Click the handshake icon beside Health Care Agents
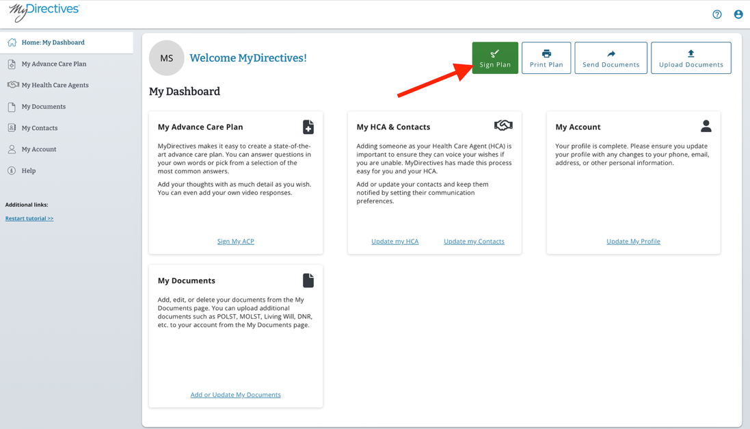 (x=13, y=85)
